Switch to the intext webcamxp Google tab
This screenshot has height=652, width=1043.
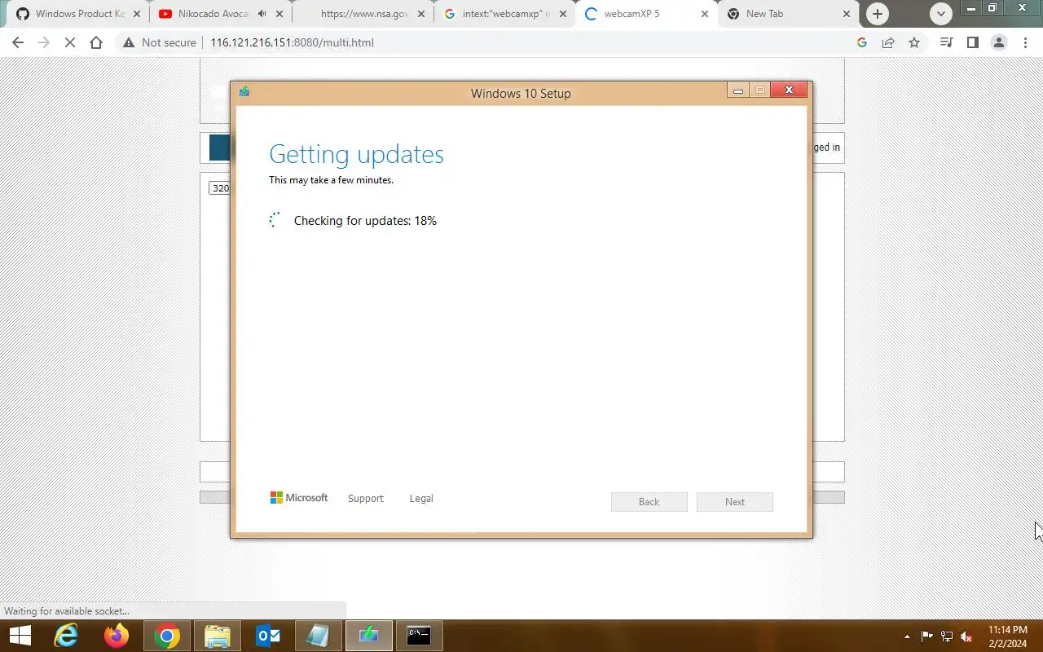coord(504,14)
